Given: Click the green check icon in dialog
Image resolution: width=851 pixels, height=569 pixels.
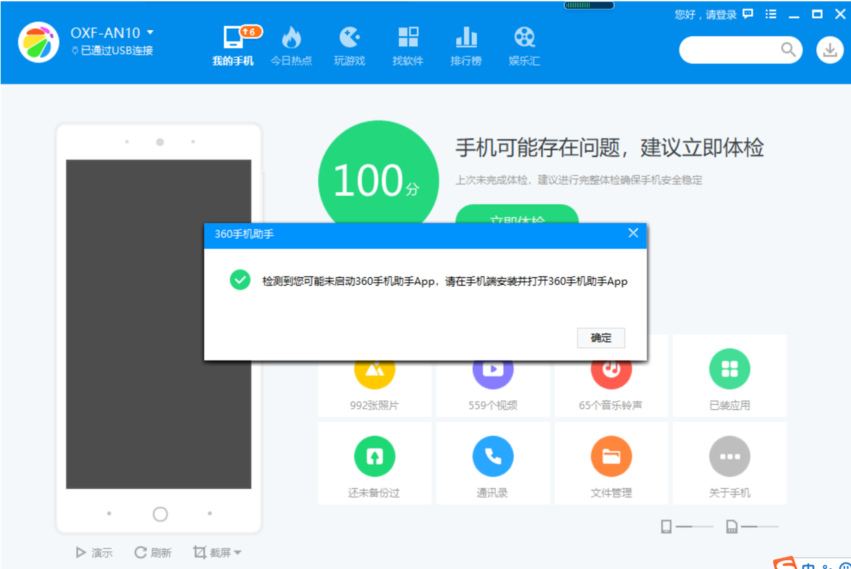Looking at the screenshot, I should pos(240,281).
